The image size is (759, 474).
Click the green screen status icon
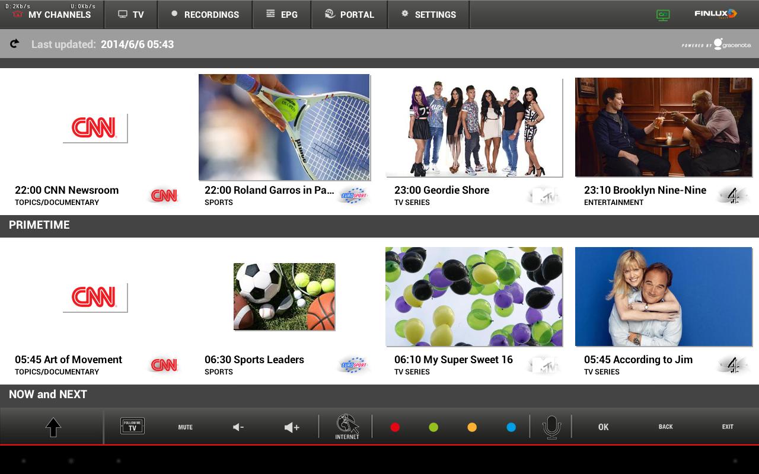pyautogui.click(x=663, y=15)
